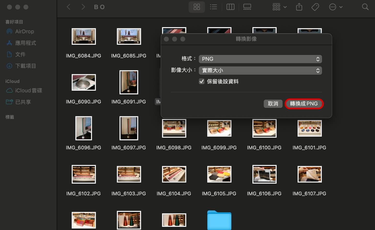375x230 pixels.
Task: Toggle the 保留後設資料 checkbox
Action: click(x=201, y=81)
